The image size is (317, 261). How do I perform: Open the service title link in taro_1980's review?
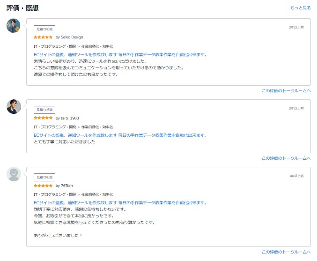120,135
